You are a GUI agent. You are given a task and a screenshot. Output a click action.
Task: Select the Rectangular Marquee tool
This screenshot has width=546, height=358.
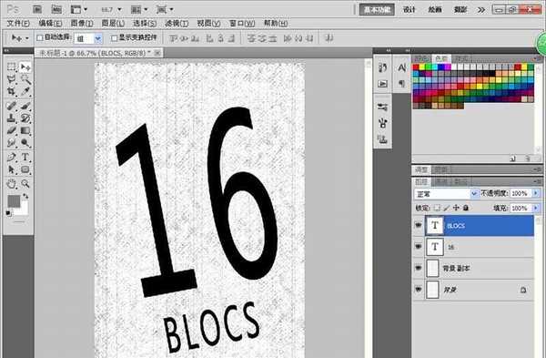[x=12, y=66]
